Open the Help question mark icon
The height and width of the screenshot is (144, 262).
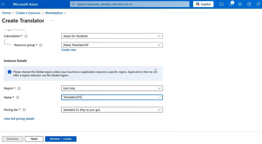(x=249, y=4)
